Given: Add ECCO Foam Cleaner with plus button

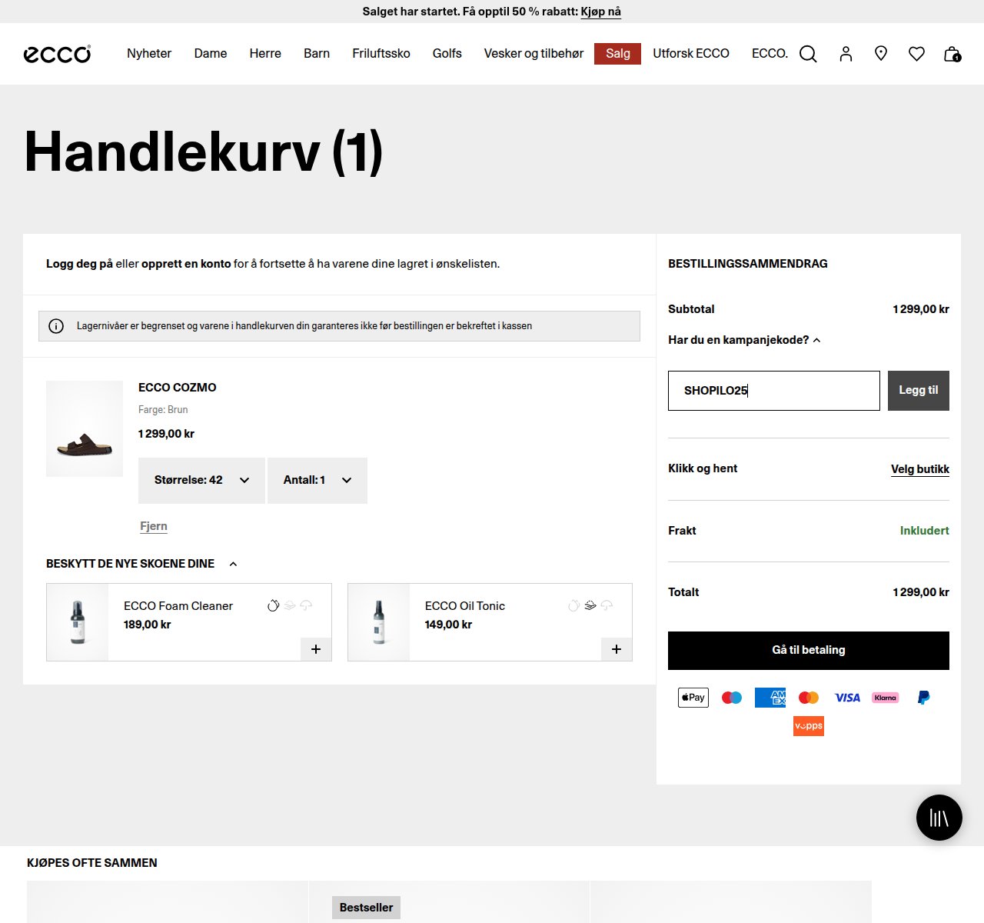Looking at the screenshot, I should click(x=316, y=649).
